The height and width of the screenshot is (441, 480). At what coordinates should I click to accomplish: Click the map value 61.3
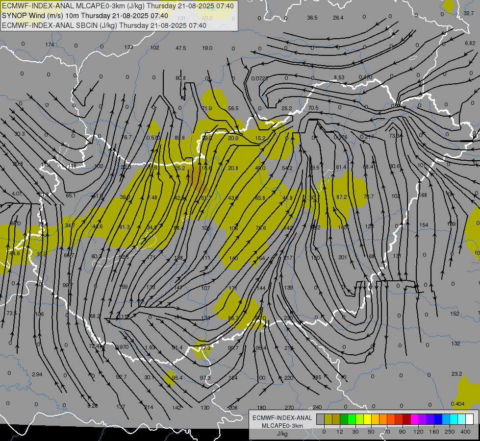125,227
